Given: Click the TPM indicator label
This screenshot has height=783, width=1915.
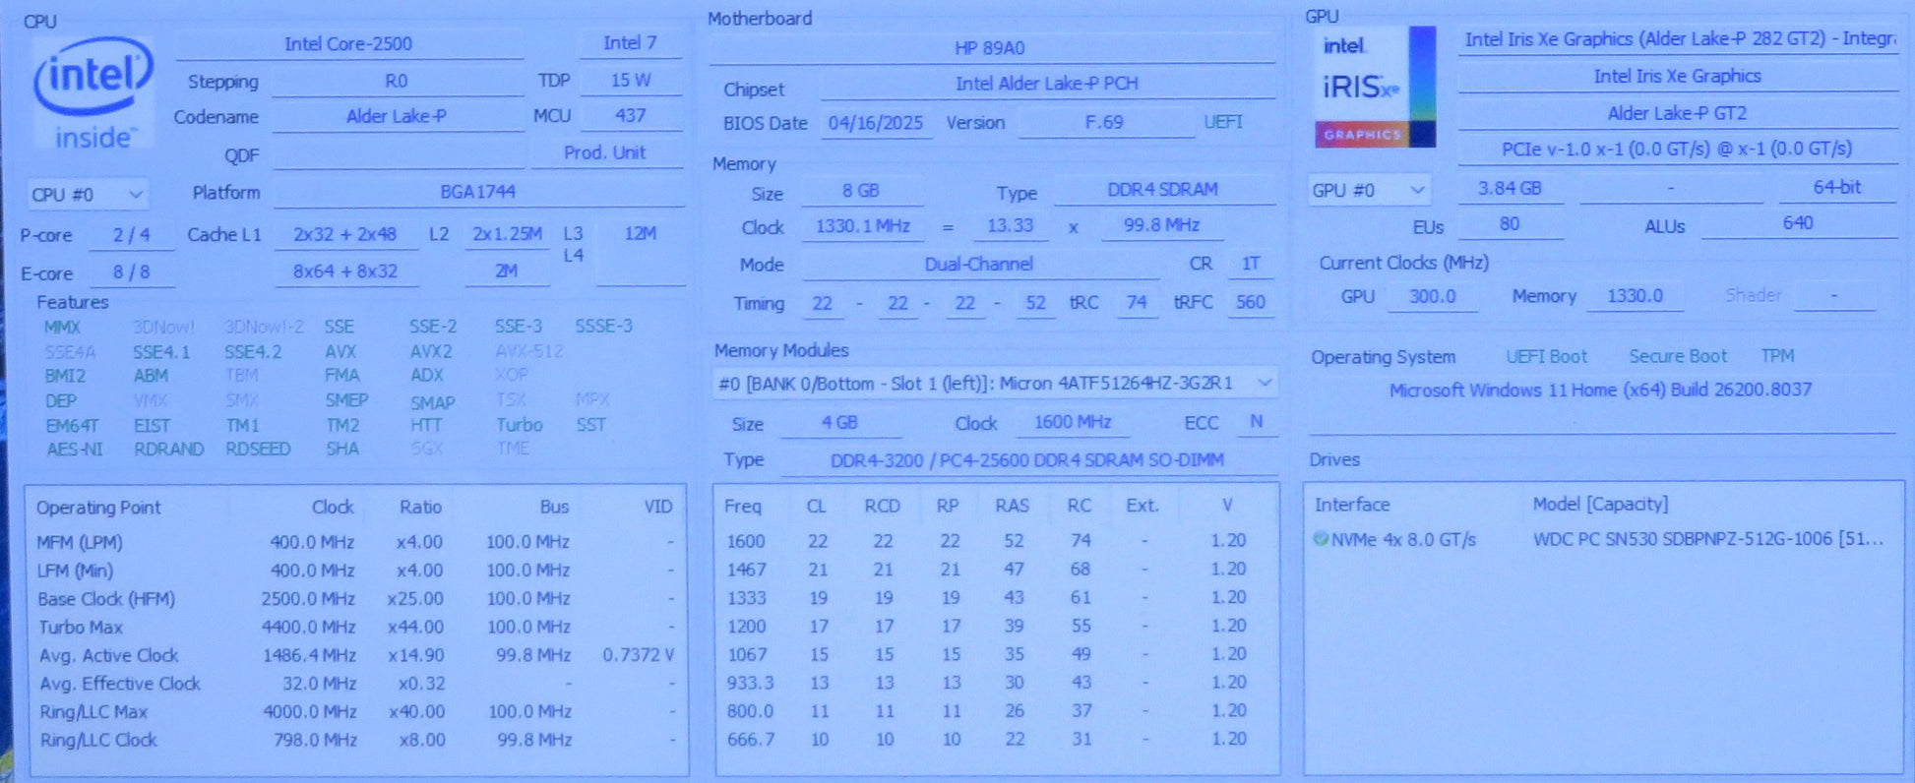Looking at the screenshot, I should pyautogui.click(x=1777, y=356).
